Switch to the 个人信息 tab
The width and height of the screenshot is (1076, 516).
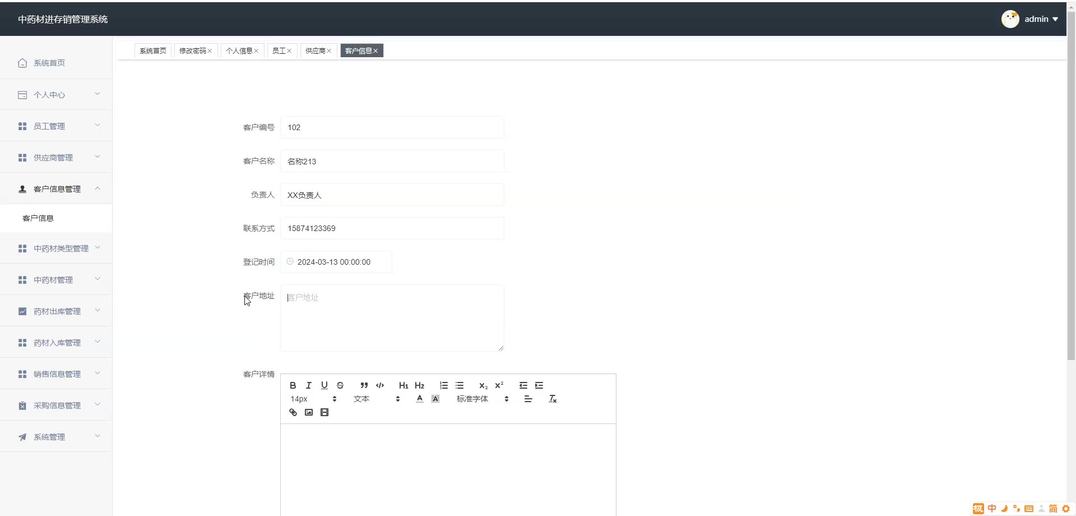point(239,50)
